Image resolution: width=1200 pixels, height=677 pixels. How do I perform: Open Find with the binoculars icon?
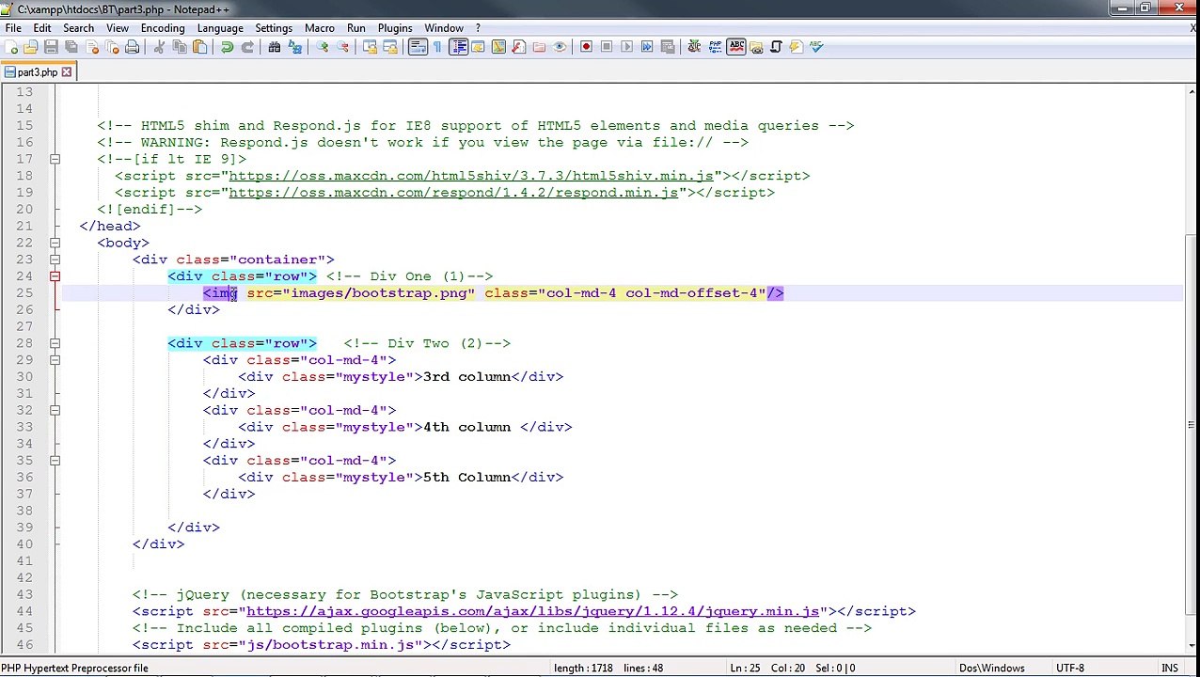[x=275, y=47]
